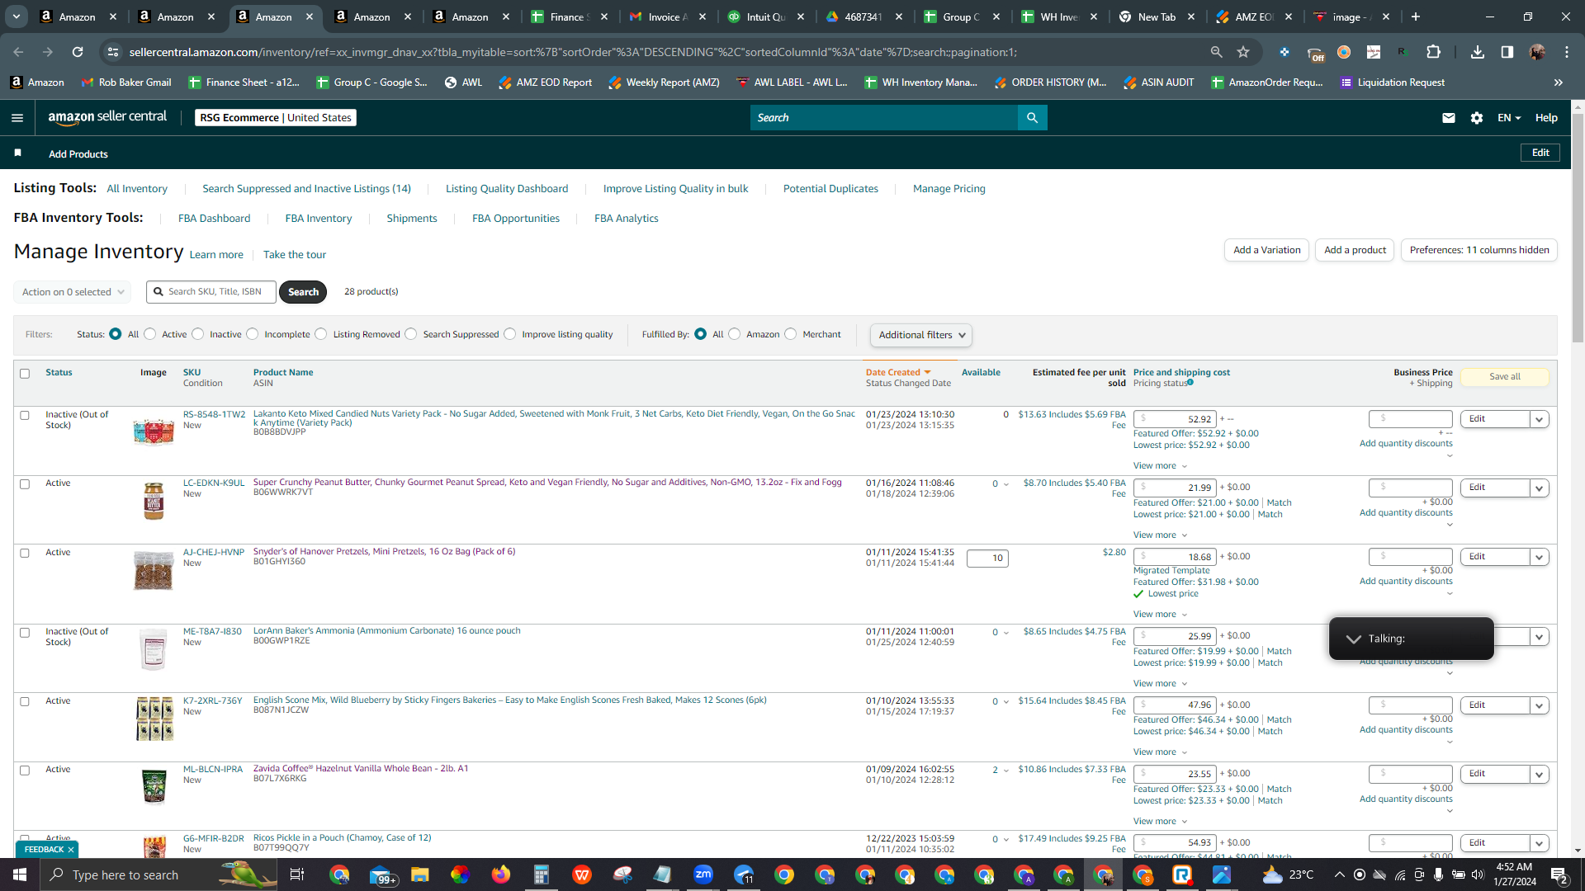The width and height of the screenshot is (1585, 891).
Task: Open the Calculator app in the taskbar
Action: point(542,874)
